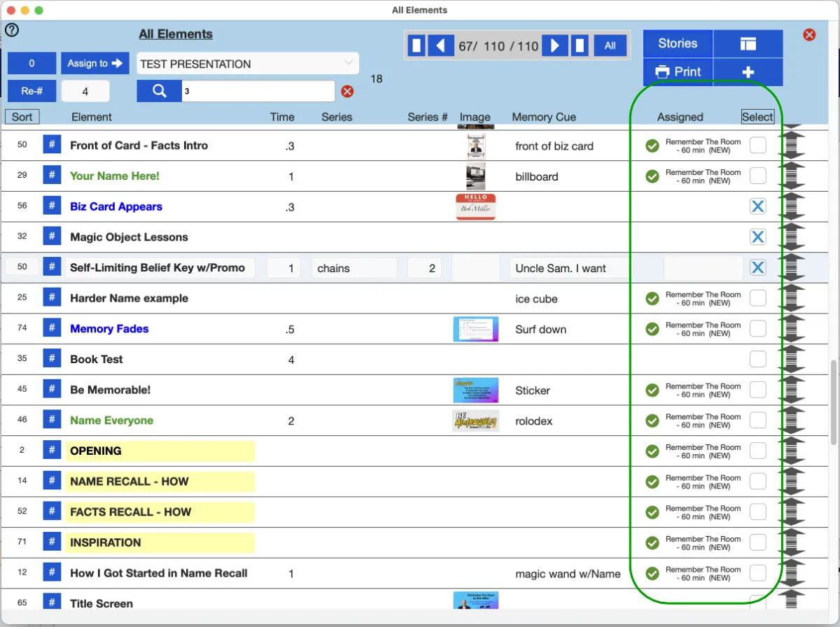
Task: Click the Print button
Action: [678, 71]
